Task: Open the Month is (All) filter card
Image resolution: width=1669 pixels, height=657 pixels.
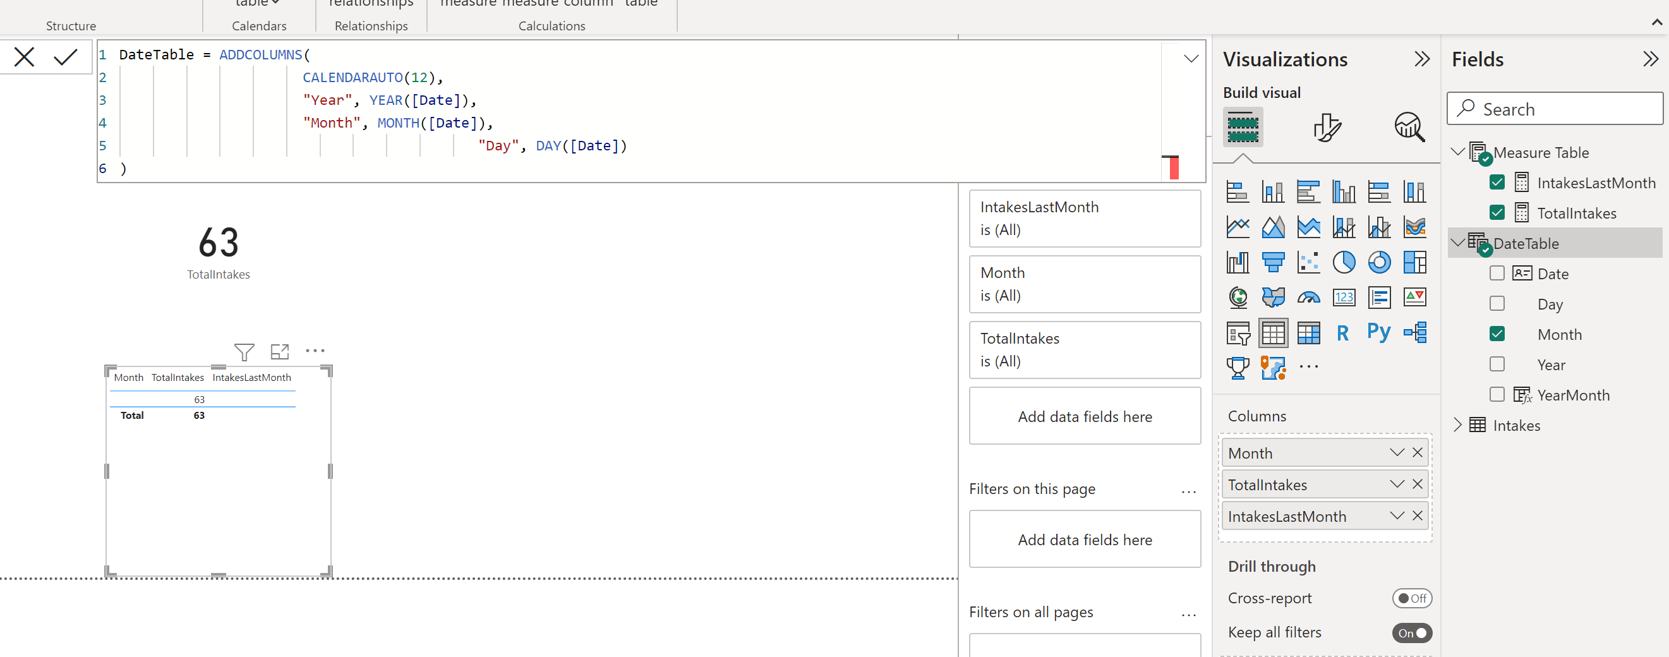Action: 1085,284
